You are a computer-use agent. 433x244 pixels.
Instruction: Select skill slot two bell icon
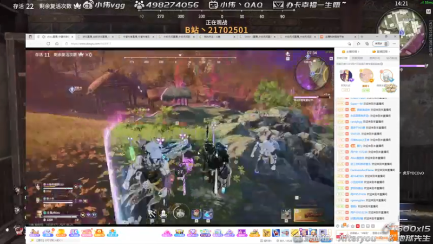coord(163,214)
